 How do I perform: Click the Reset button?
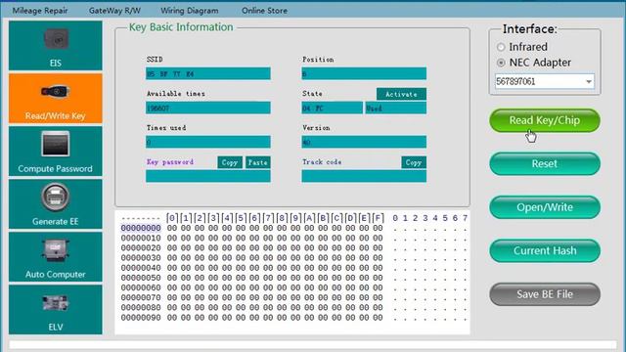point(545,163)
